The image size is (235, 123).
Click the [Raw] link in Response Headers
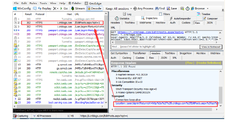[x=190, y=63]
